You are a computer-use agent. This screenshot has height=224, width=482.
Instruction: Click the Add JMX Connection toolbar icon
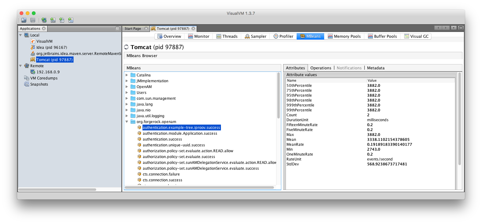[x=53, y=20]
